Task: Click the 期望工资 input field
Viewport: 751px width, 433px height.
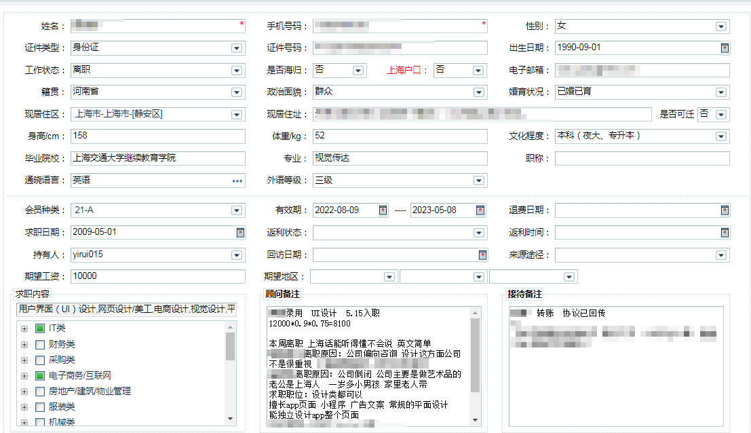Action: click(x=158, y=276)
